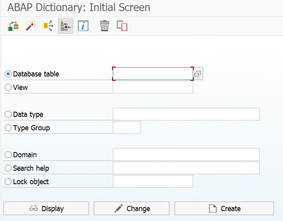Select the Domain radio button
The height and width of the screenshot is (221, 283).
point(8,155)
